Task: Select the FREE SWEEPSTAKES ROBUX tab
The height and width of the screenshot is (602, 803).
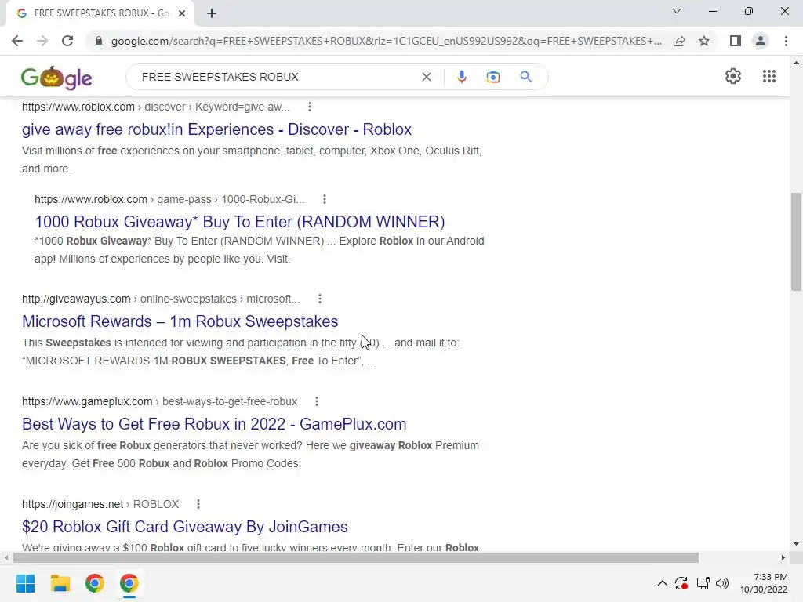Action: coord(100,13)
